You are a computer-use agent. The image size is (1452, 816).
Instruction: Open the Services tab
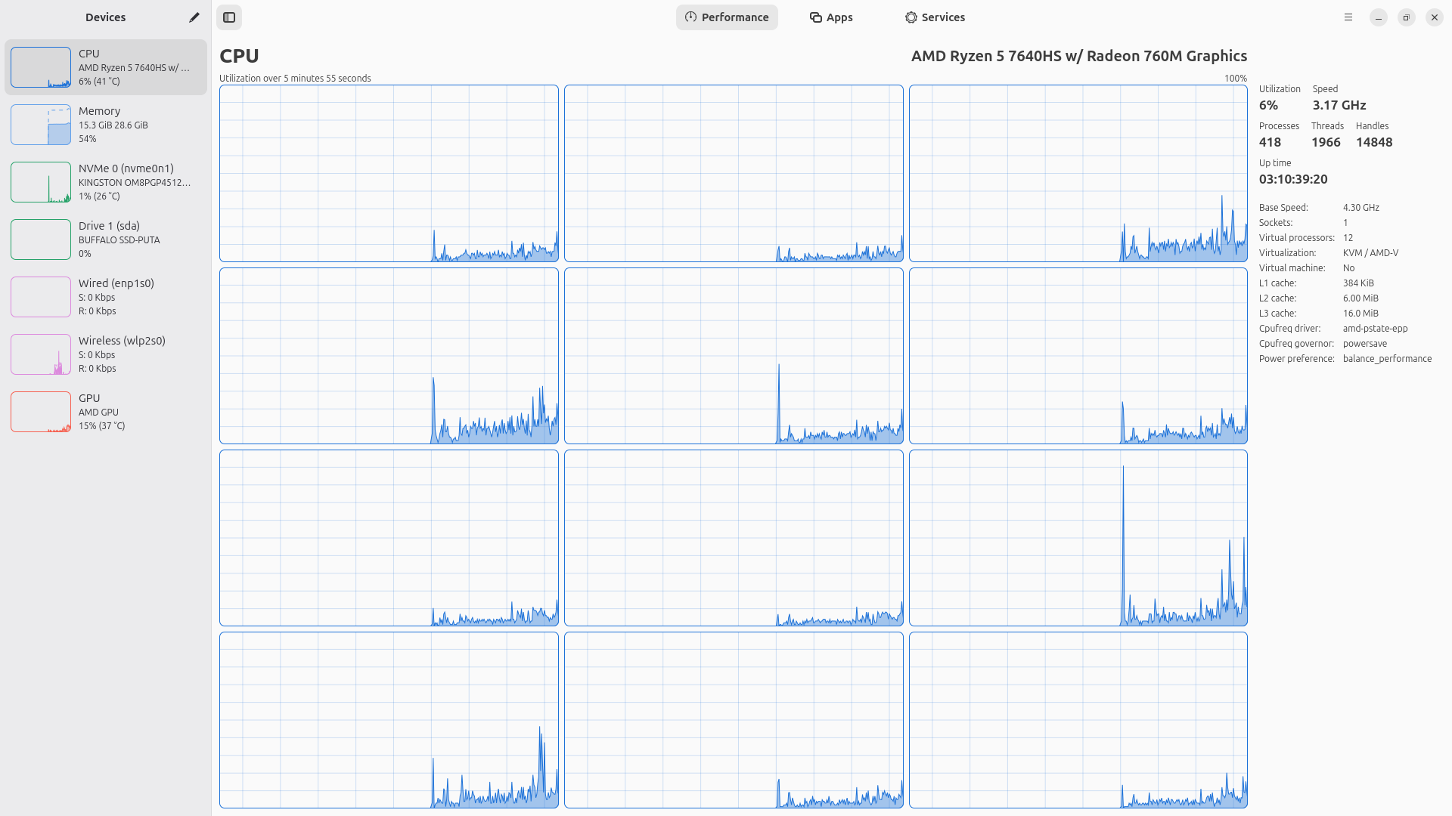click(935, 17)
